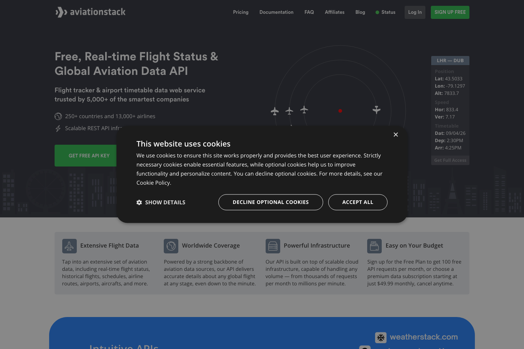Image resolution: width=524 pixels, height=349 pixels.
Task: Click the red flight dot on the radar
Action: pyautogui.click(x=340, y=111)
